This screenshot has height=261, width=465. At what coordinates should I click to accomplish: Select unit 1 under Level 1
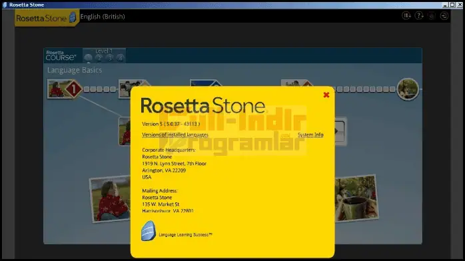click(x=88, y=58)
